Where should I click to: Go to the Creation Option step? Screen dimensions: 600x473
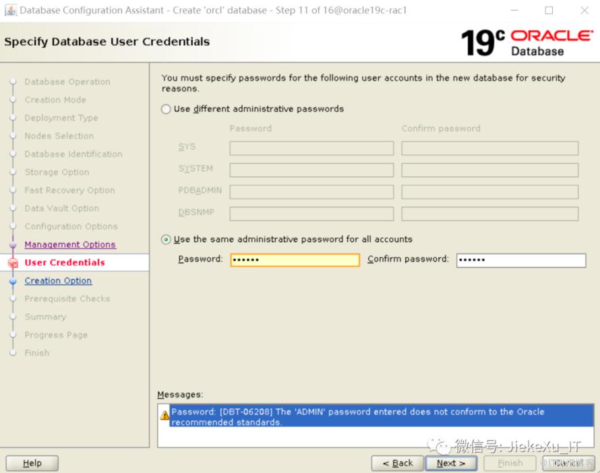click(58, 281)
